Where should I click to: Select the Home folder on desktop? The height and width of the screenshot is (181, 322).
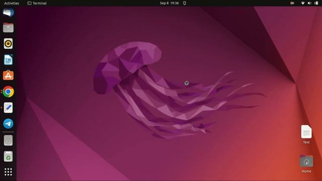tap(306, 164)
